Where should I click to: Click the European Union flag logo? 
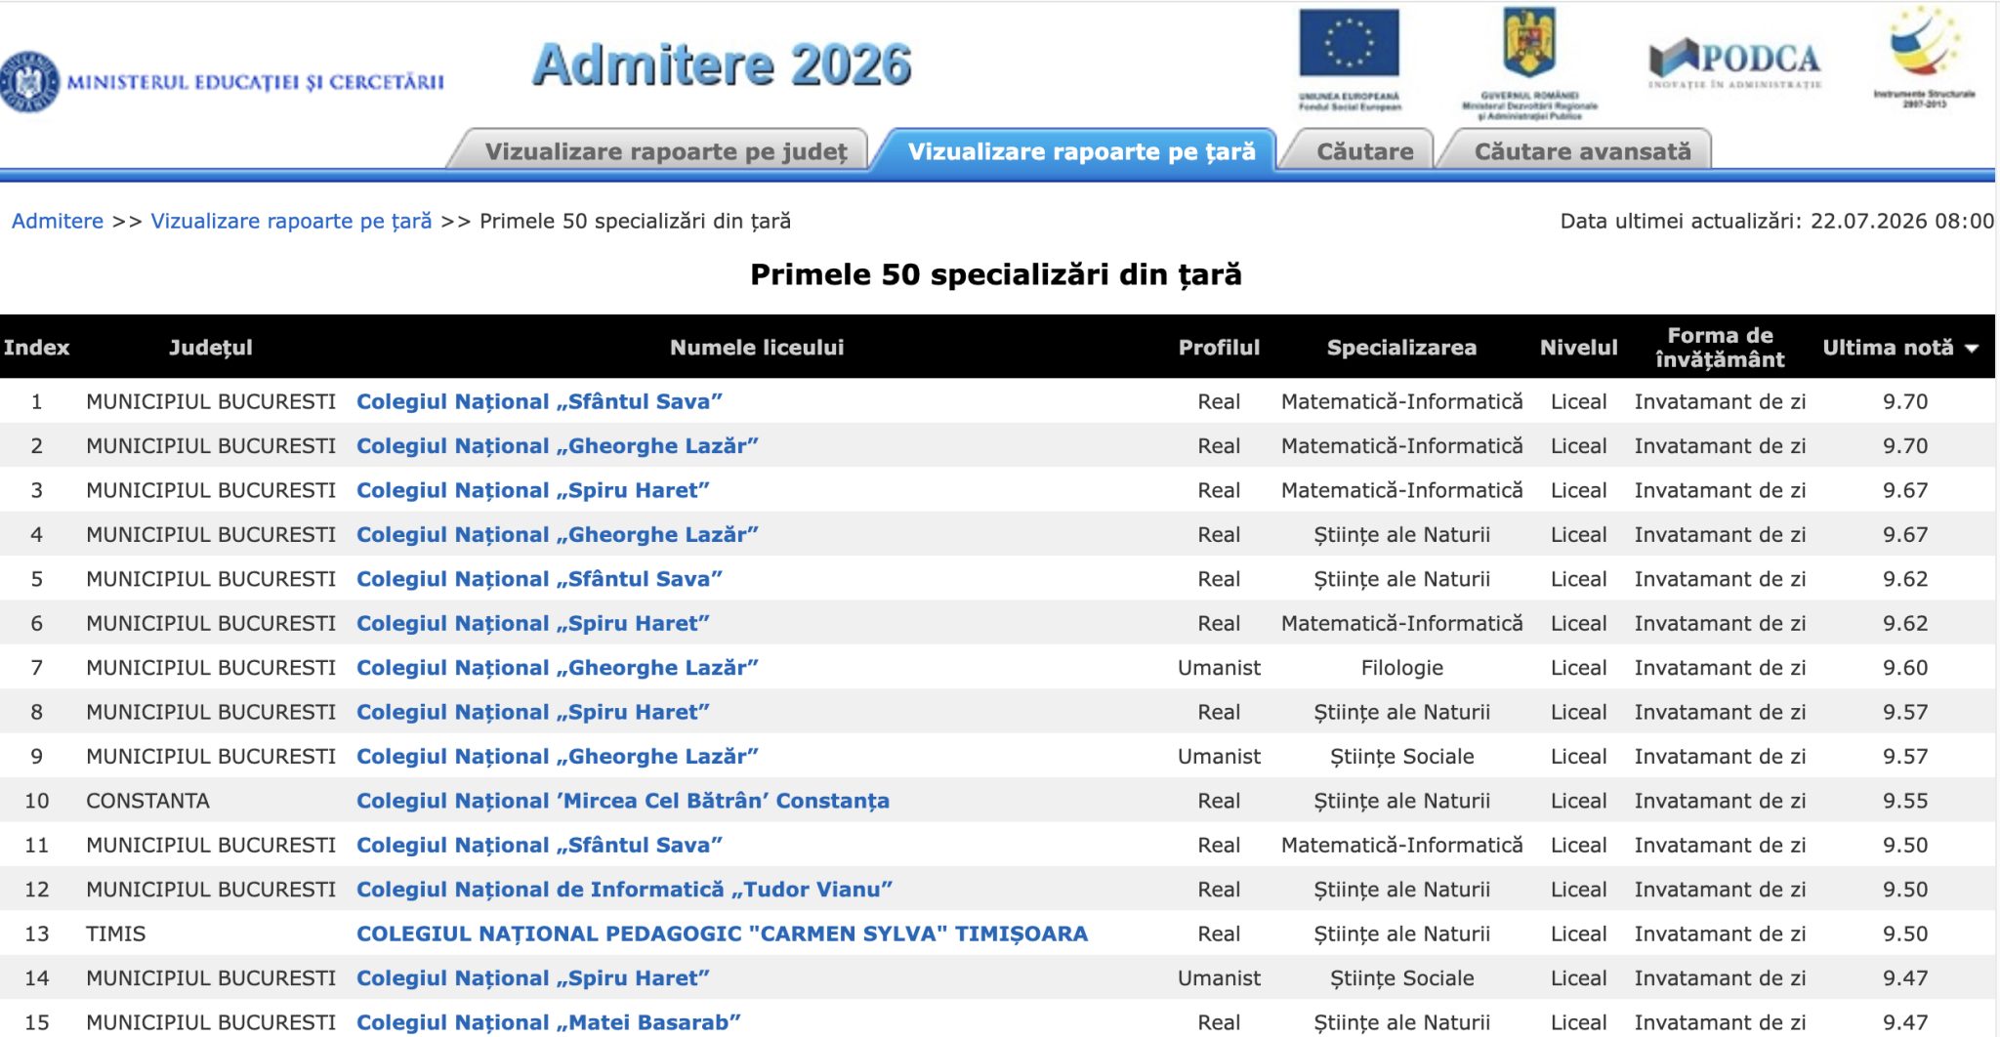[x=1349, y=59]
